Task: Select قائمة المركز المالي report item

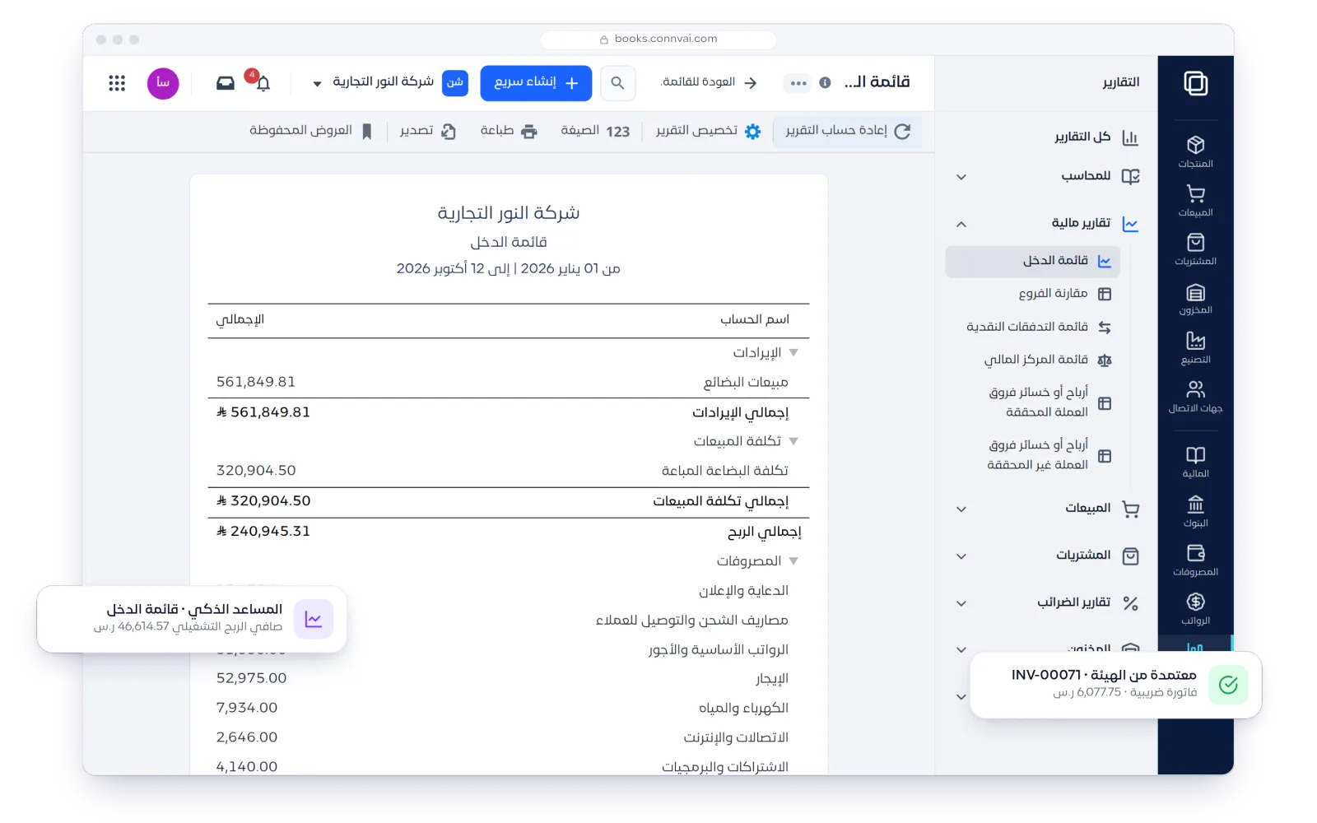Action: 1033,360
